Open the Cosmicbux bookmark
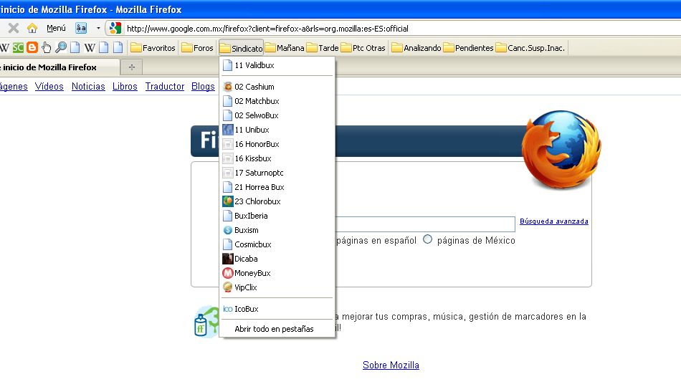The width and height of the screenshot is (681, 392). 277,244
